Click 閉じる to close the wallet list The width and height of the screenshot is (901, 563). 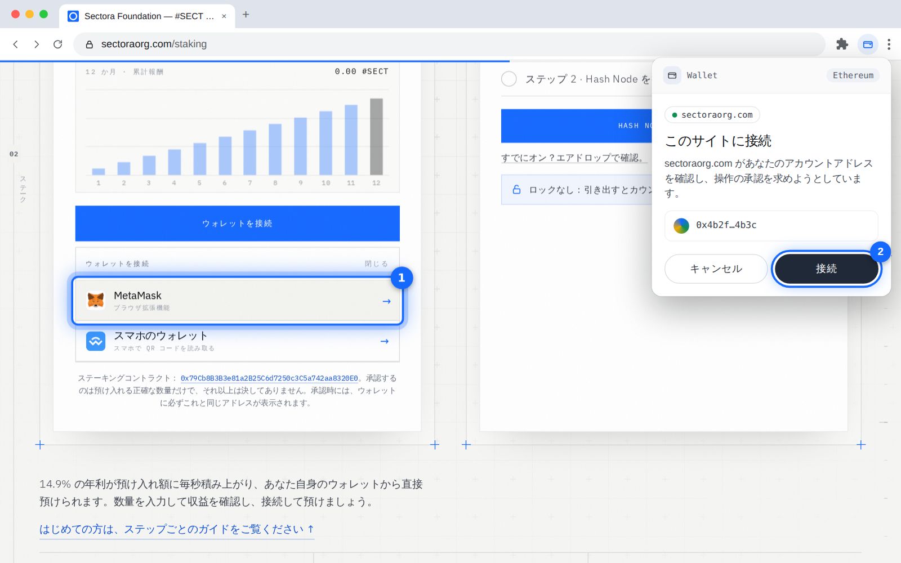(x=376, y=263)
